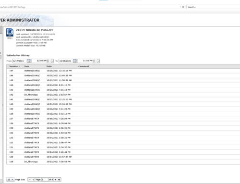Sort by the Comment column header
240x184 pixels.
84,66
